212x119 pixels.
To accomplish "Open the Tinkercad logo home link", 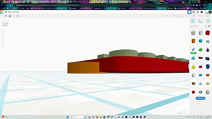I will pos(2,12).
